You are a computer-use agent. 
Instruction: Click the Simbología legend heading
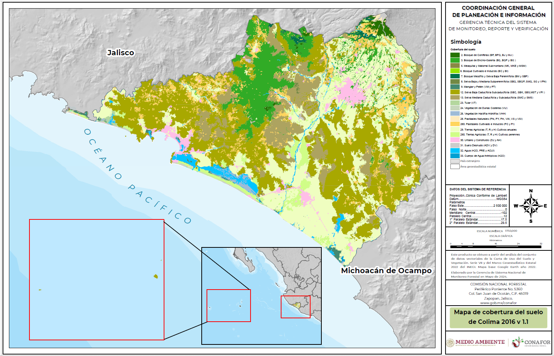click(466, 42)
